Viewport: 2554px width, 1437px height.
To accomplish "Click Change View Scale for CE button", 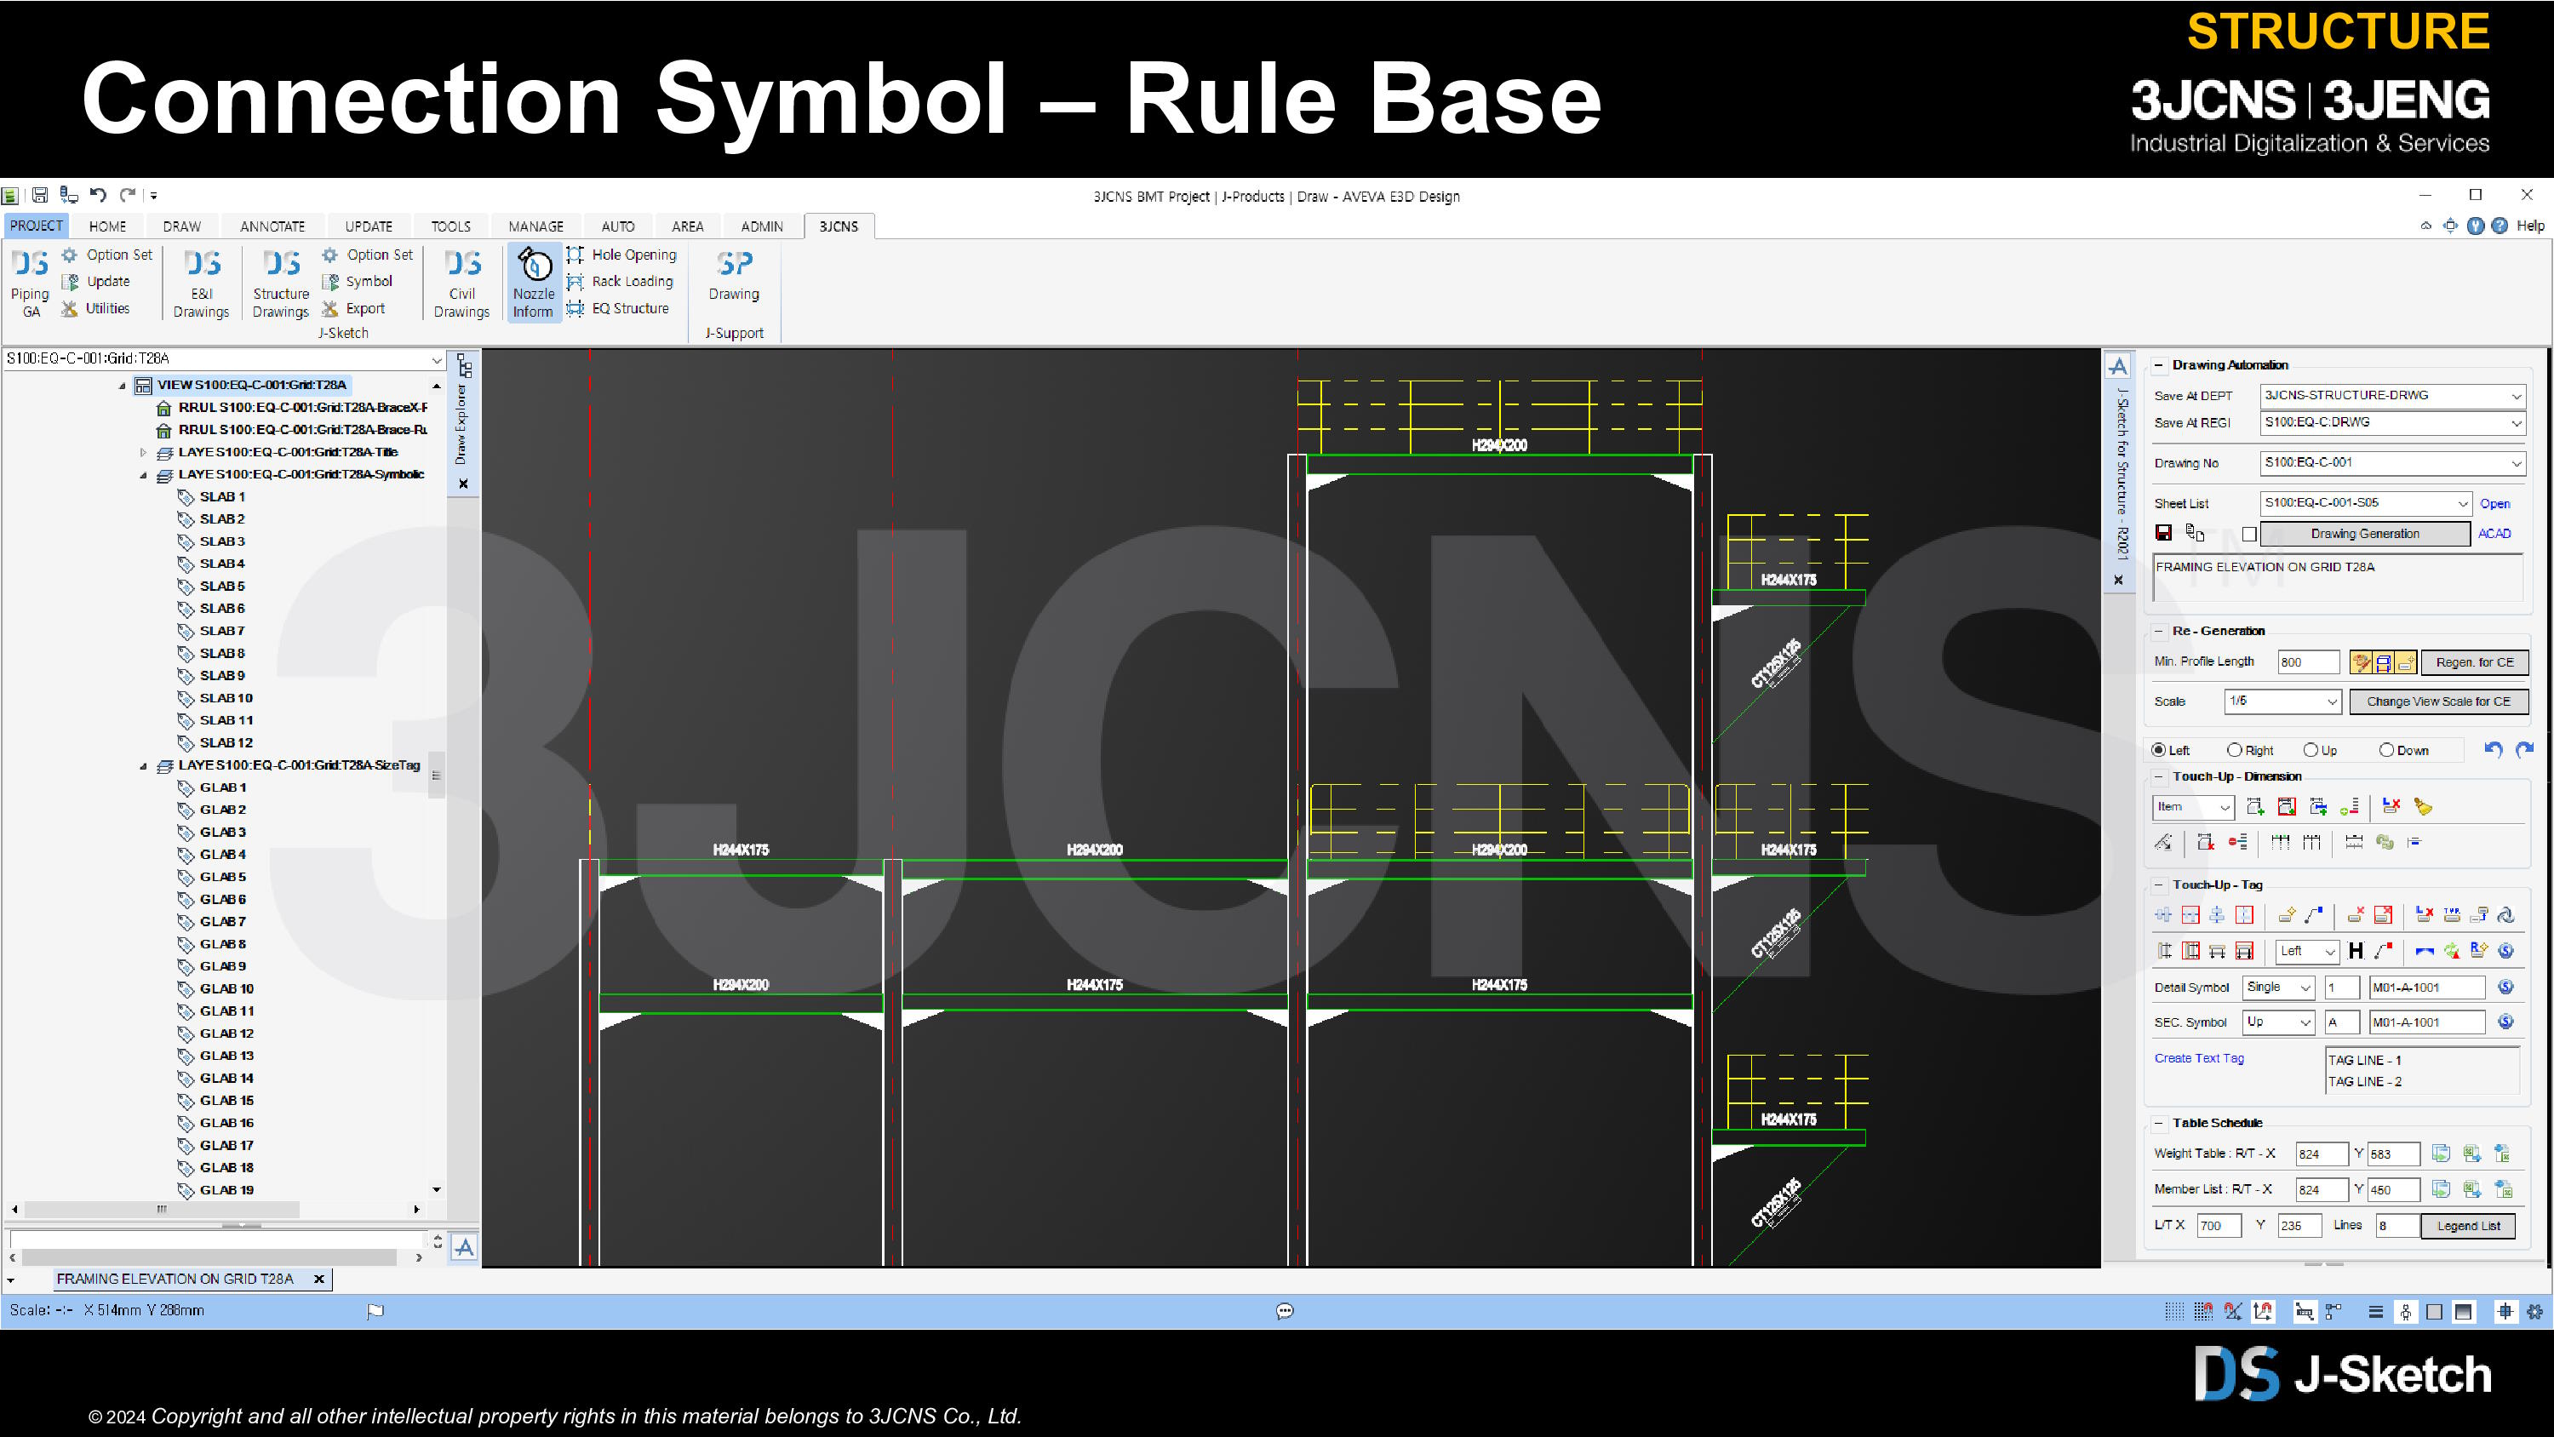I will 2438,701.
